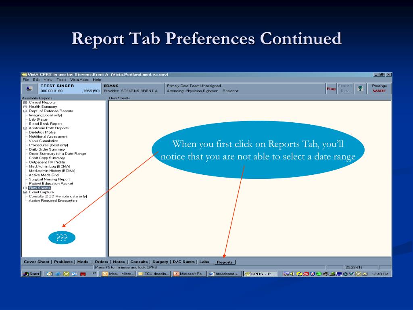Open the Windows Start button
413x310 pixels.
31,274
